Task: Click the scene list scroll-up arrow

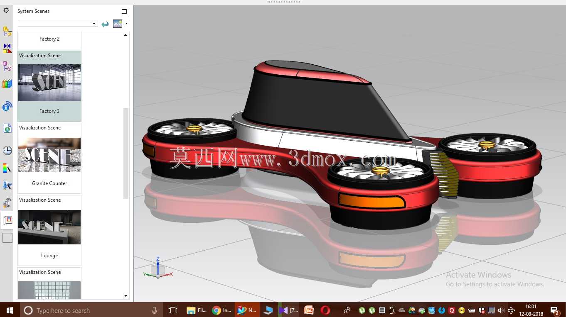Action: pyautogui.click(x=126, y=35)
